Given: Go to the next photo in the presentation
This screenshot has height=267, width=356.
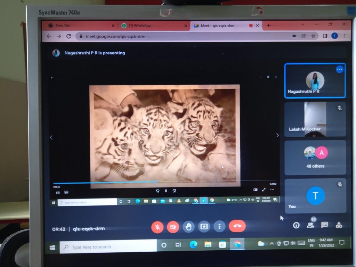Looking at the screenshot, I should 277,135.
